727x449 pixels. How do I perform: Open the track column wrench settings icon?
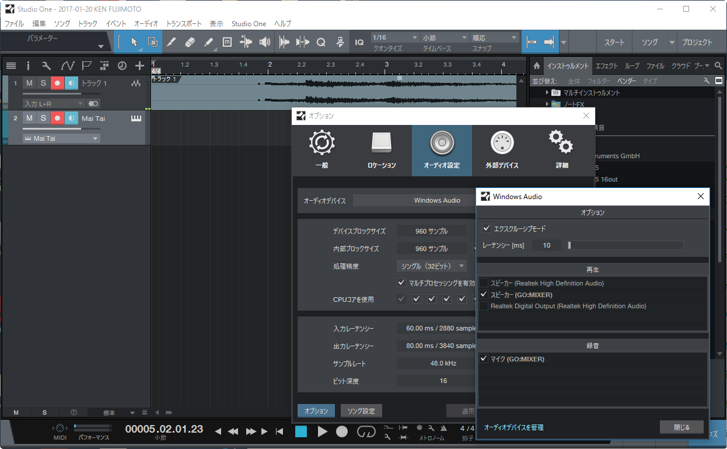47,65
